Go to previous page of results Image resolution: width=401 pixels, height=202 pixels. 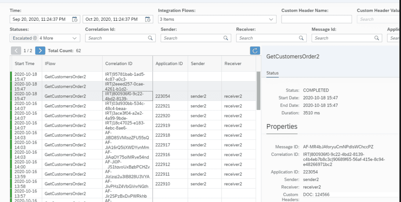(x=16, y=50)
